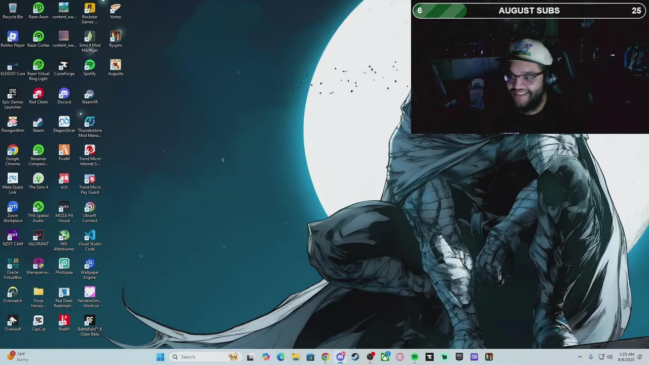Click the microphone icon in system tray
The height and width of the screenshot is (365, 649).
coord(591,357)
